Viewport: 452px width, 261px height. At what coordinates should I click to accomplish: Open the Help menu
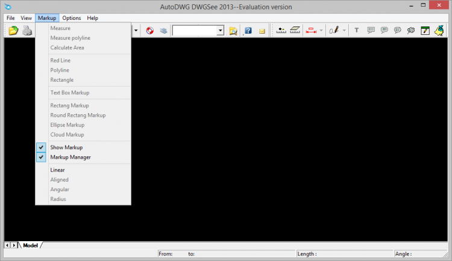93,18
